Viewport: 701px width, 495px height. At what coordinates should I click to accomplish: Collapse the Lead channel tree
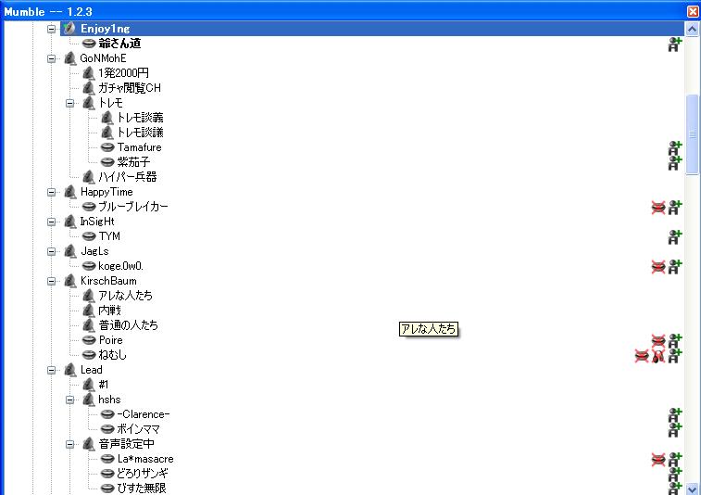(52, 370)
